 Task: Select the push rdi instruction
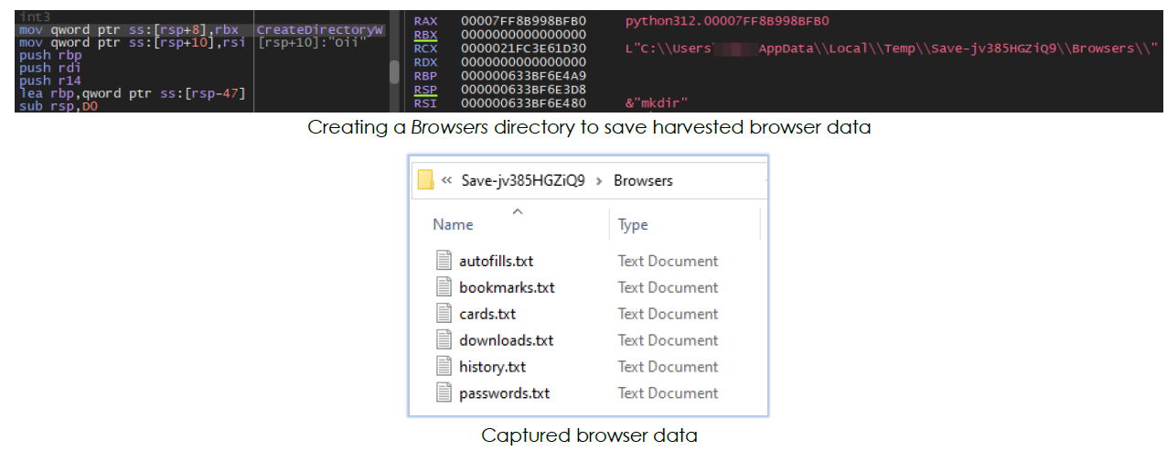pyautogui.click(x=48, y=68)
